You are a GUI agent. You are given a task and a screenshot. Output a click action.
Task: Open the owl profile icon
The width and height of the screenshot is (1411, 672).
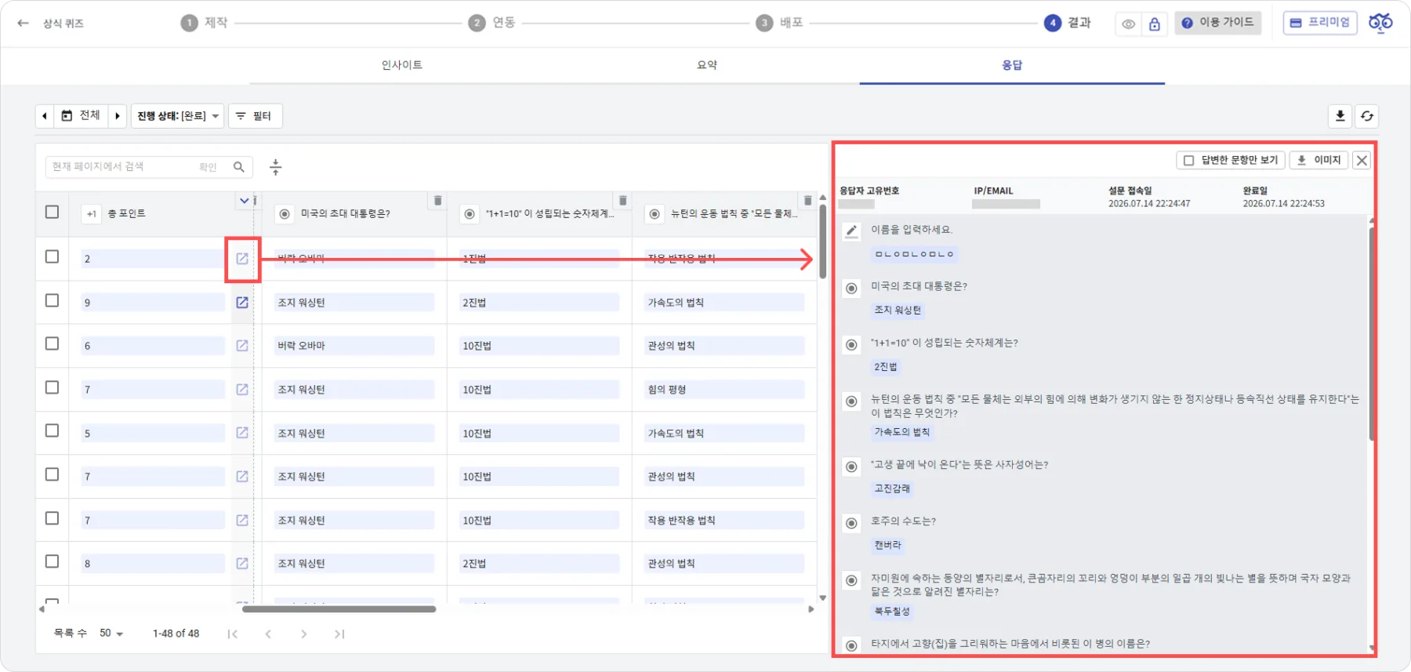pos(1380,23)
